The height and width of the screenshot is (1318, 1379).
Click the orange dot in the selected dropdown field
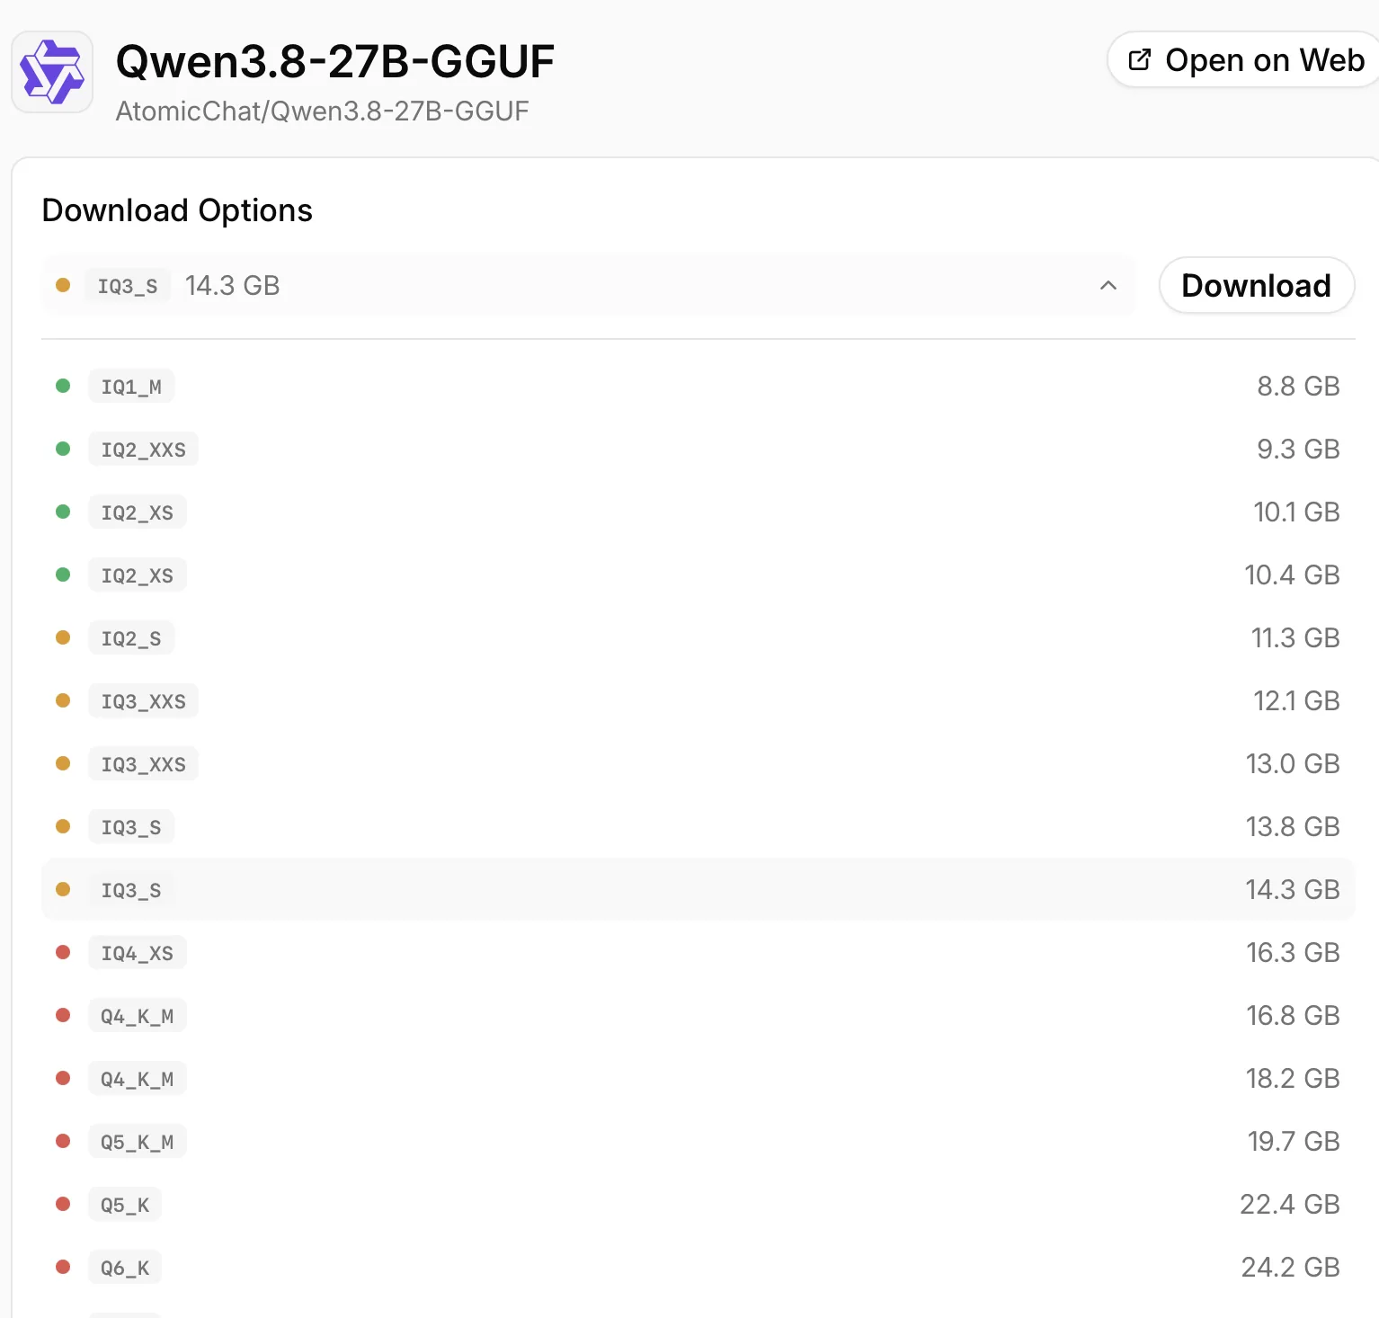coord(63,285)
